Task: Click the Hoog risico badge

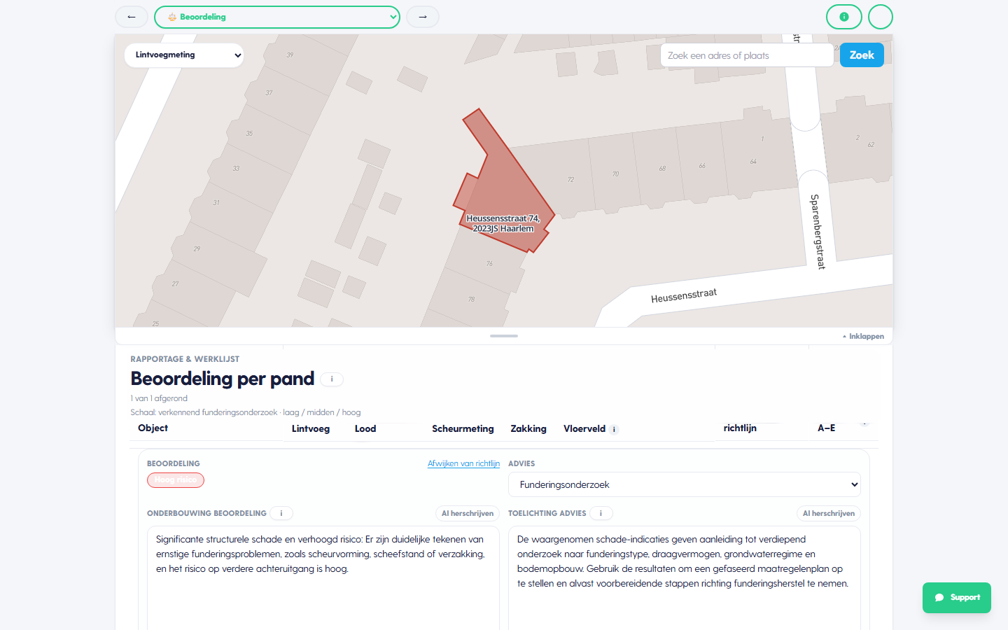Action: point(176,480)
